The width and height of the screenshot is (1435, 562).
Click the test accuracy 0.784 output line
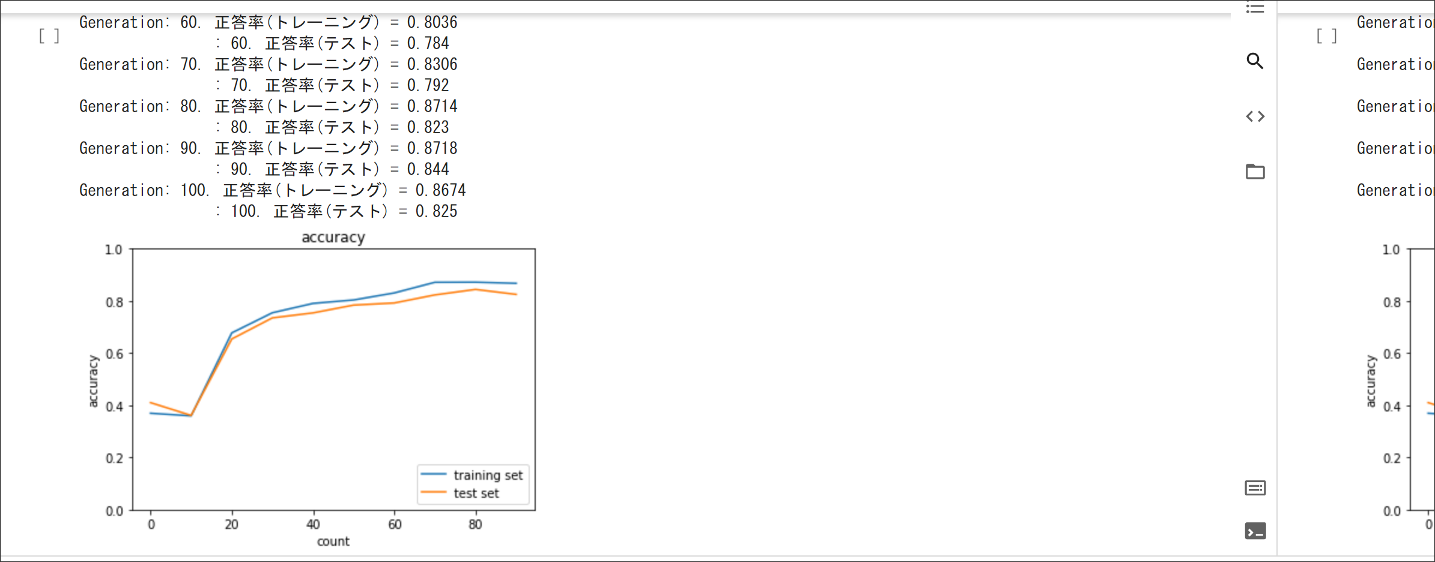pyautogui.click(x=332, y=43)
